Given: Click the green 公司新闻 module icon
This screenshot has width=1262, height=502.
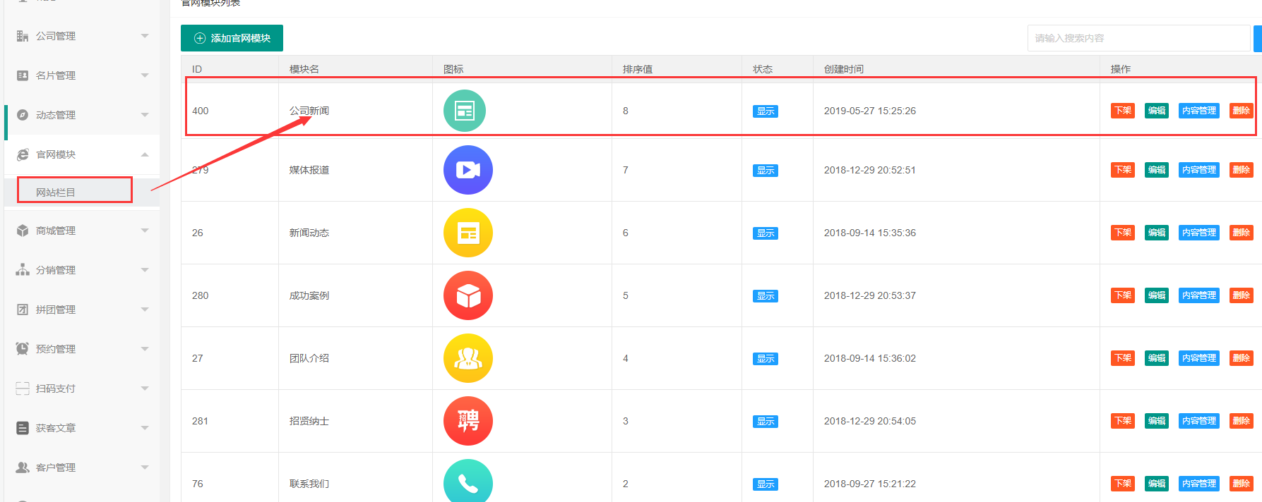Looking at the screenshot, I should point(464,111).
